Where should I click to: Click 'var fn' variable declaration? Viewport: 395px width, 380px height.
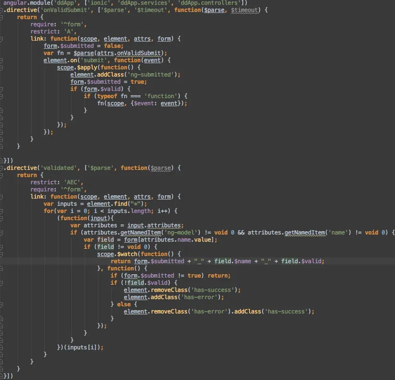point(54,53)
